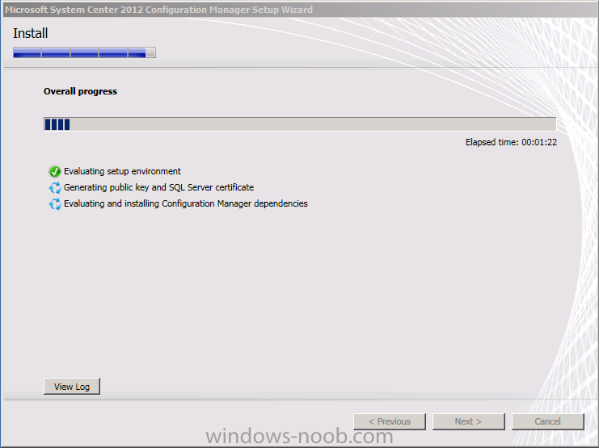Open the View Log button
Viewport: 599px width, 448px height.
click(72, 386)
